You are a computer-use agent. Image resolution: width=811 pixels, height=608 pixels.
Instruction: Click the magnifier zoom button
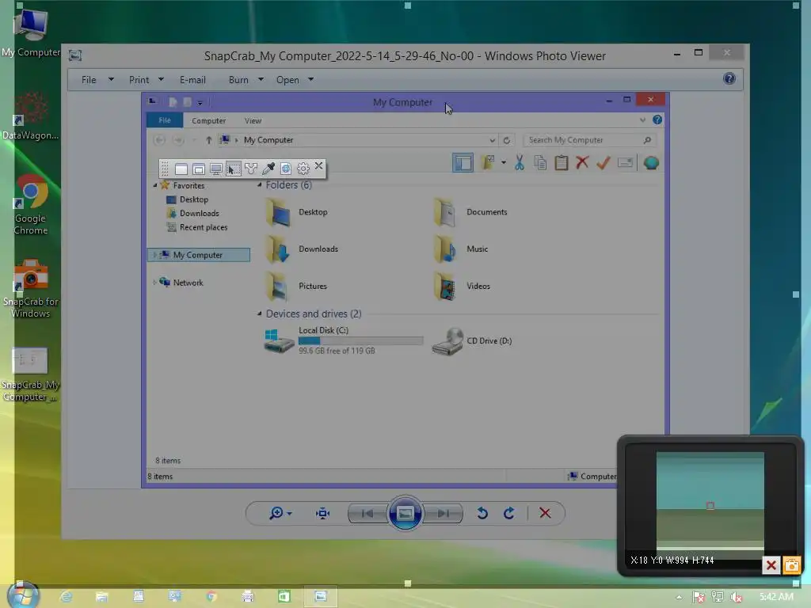click(276, 513)
